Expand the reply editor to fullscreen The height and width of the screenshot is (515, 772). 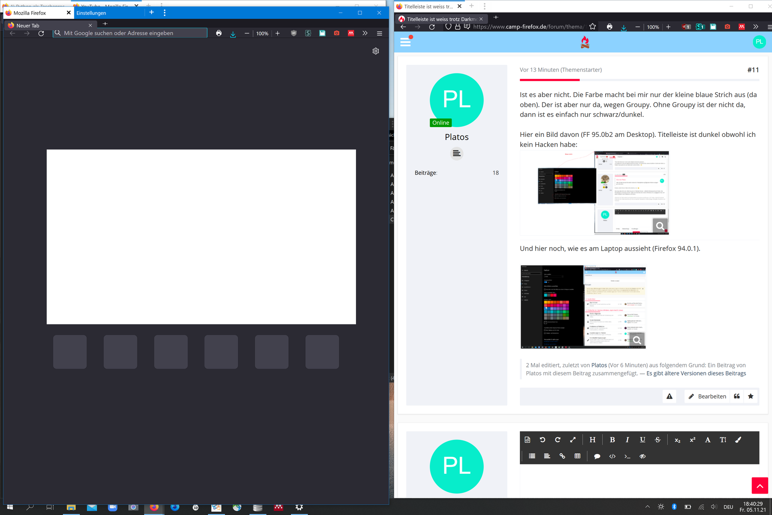tap(573, 440)
